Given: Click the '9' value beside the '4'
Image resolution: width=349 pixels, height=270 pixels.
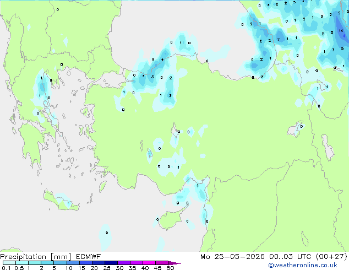Looking at the screenshot, I should click(x=153, y=60).
